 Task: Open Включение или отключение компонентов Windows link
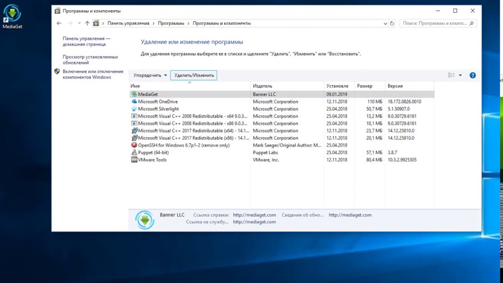pyautogui.click(x=93, y=74)
